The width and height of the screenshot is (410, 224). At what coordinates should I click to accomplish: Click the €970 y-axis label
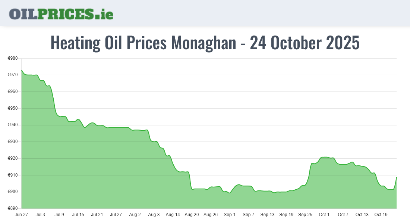pyautogui.click(x=13, y=75)
